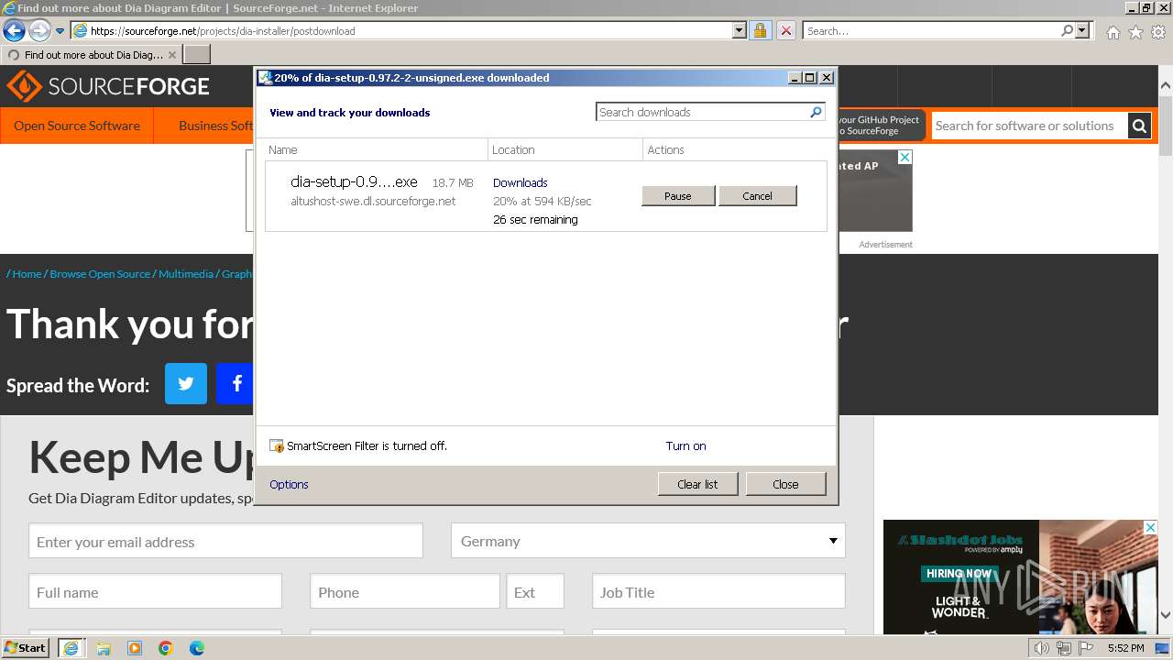
Task: Share on Facebook via the f icon
Action: [235, 383]
